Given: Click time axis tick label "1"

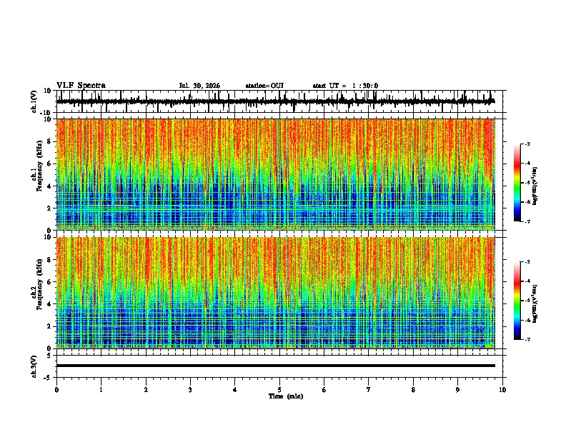Looking at the screenshot, I should click(101, 390).
